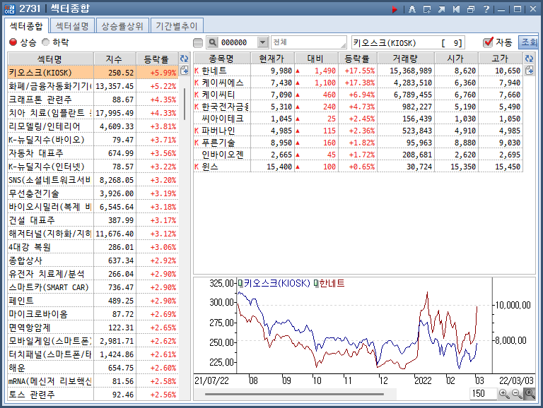The height and width of the screenshot is (408, 543).
Task: Select the 상승 radio button
Action: click(x=13, y=42)
